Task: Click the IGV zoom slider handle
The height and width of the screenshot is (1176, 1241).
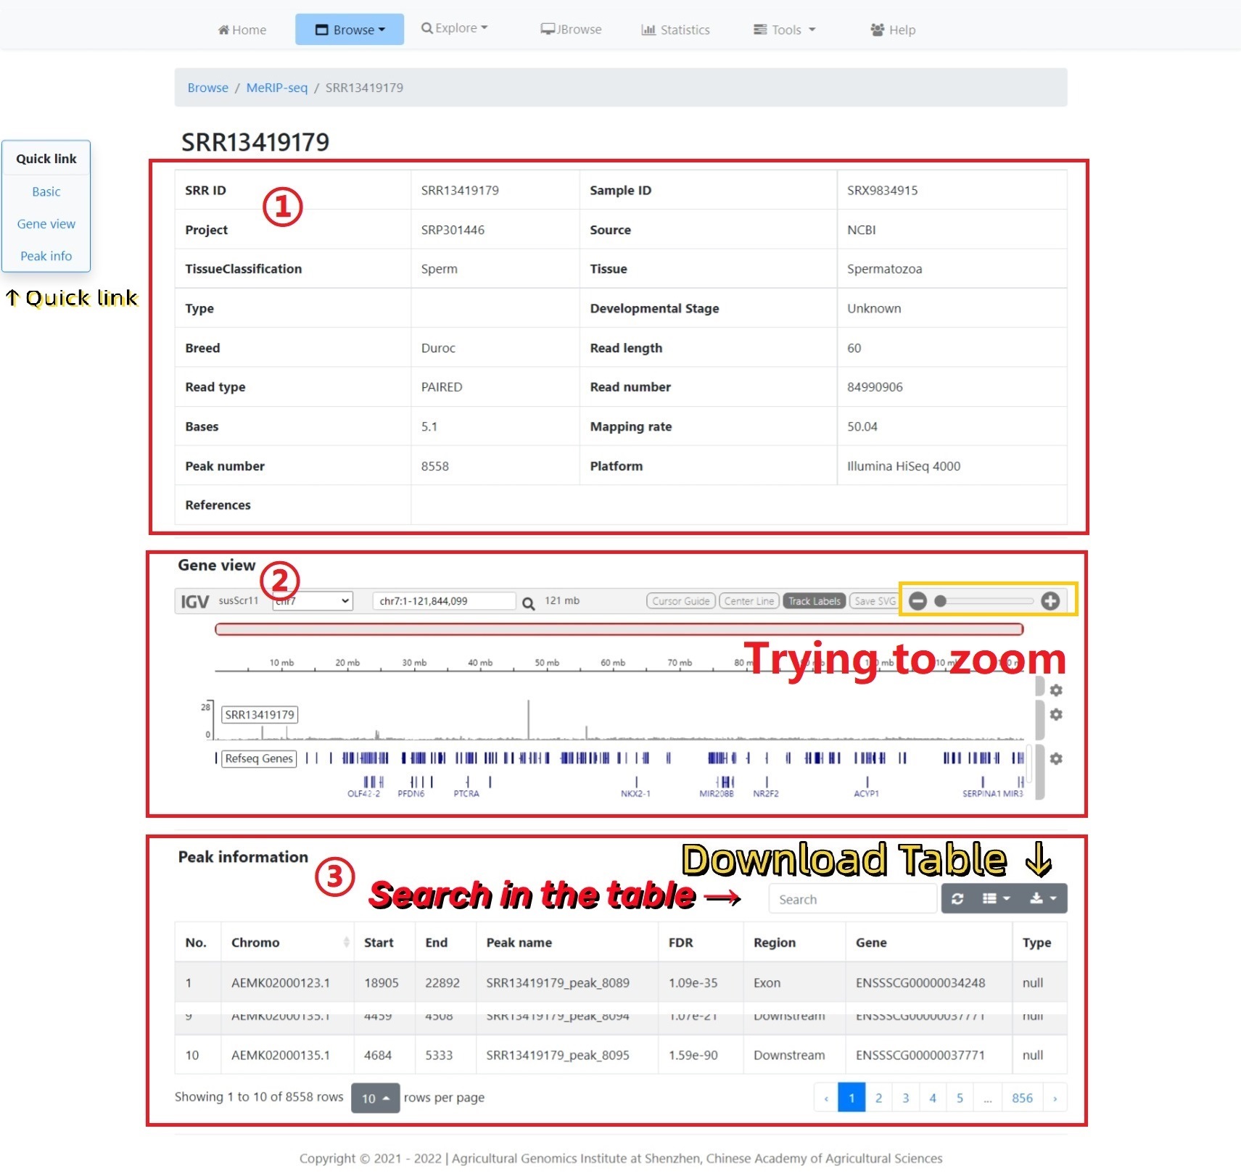Action: 940,601
